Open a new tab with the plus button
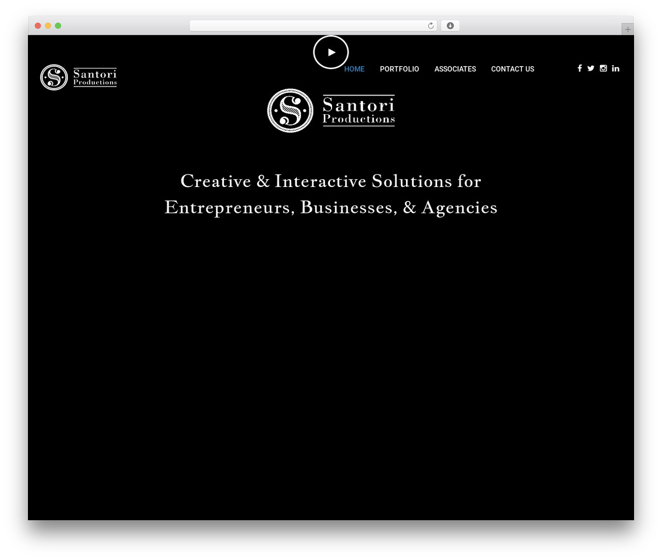 628,29
